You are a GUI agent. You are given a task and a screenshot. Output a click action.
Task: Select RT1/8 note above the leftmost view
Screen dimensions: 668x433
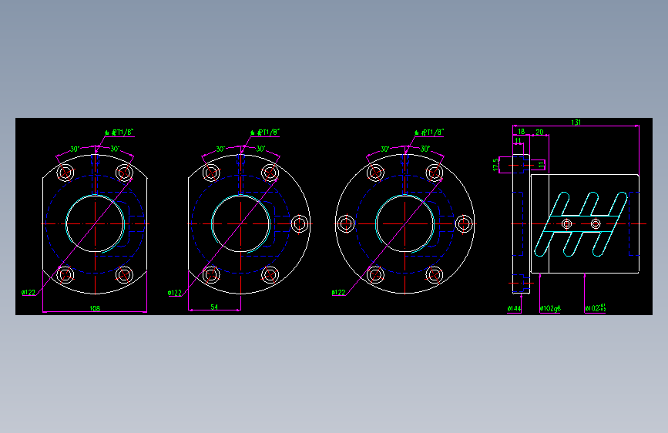[119, 133]
